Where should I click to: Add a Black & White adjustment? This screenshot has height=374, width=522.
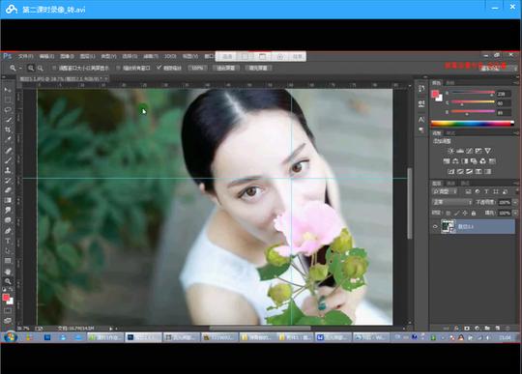tap(465, 161)
